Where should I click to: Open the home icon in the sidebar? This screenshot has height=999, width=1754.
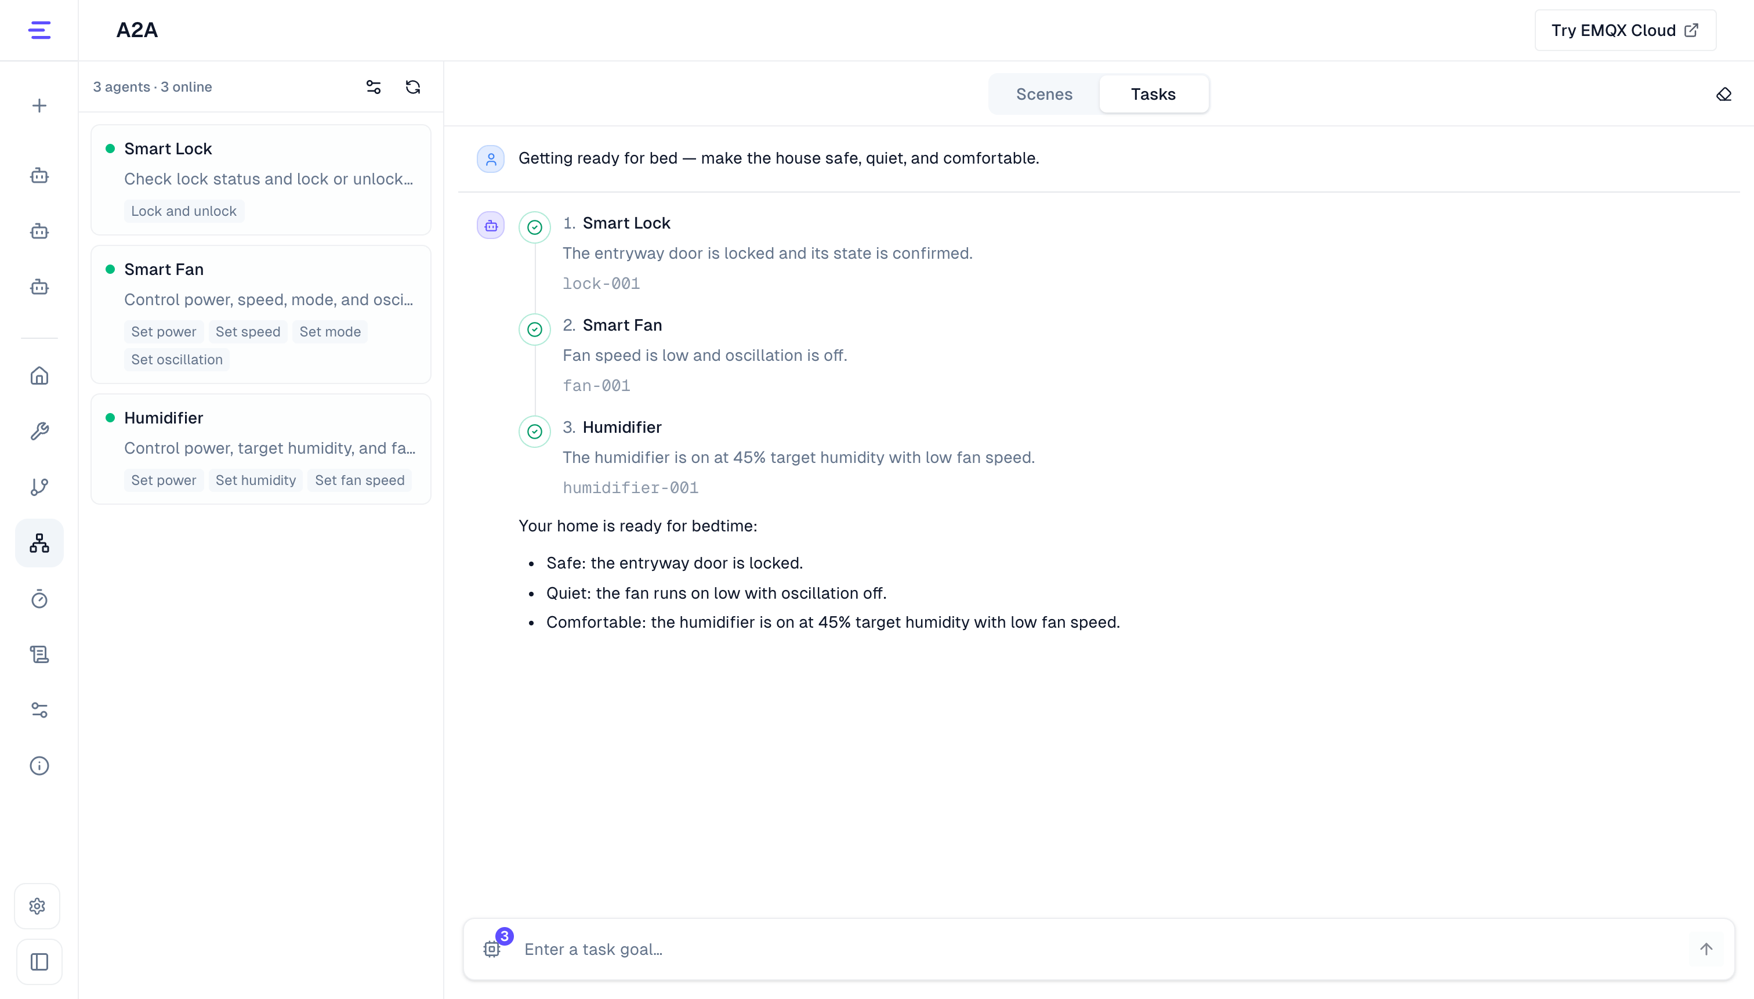point(39,376)
